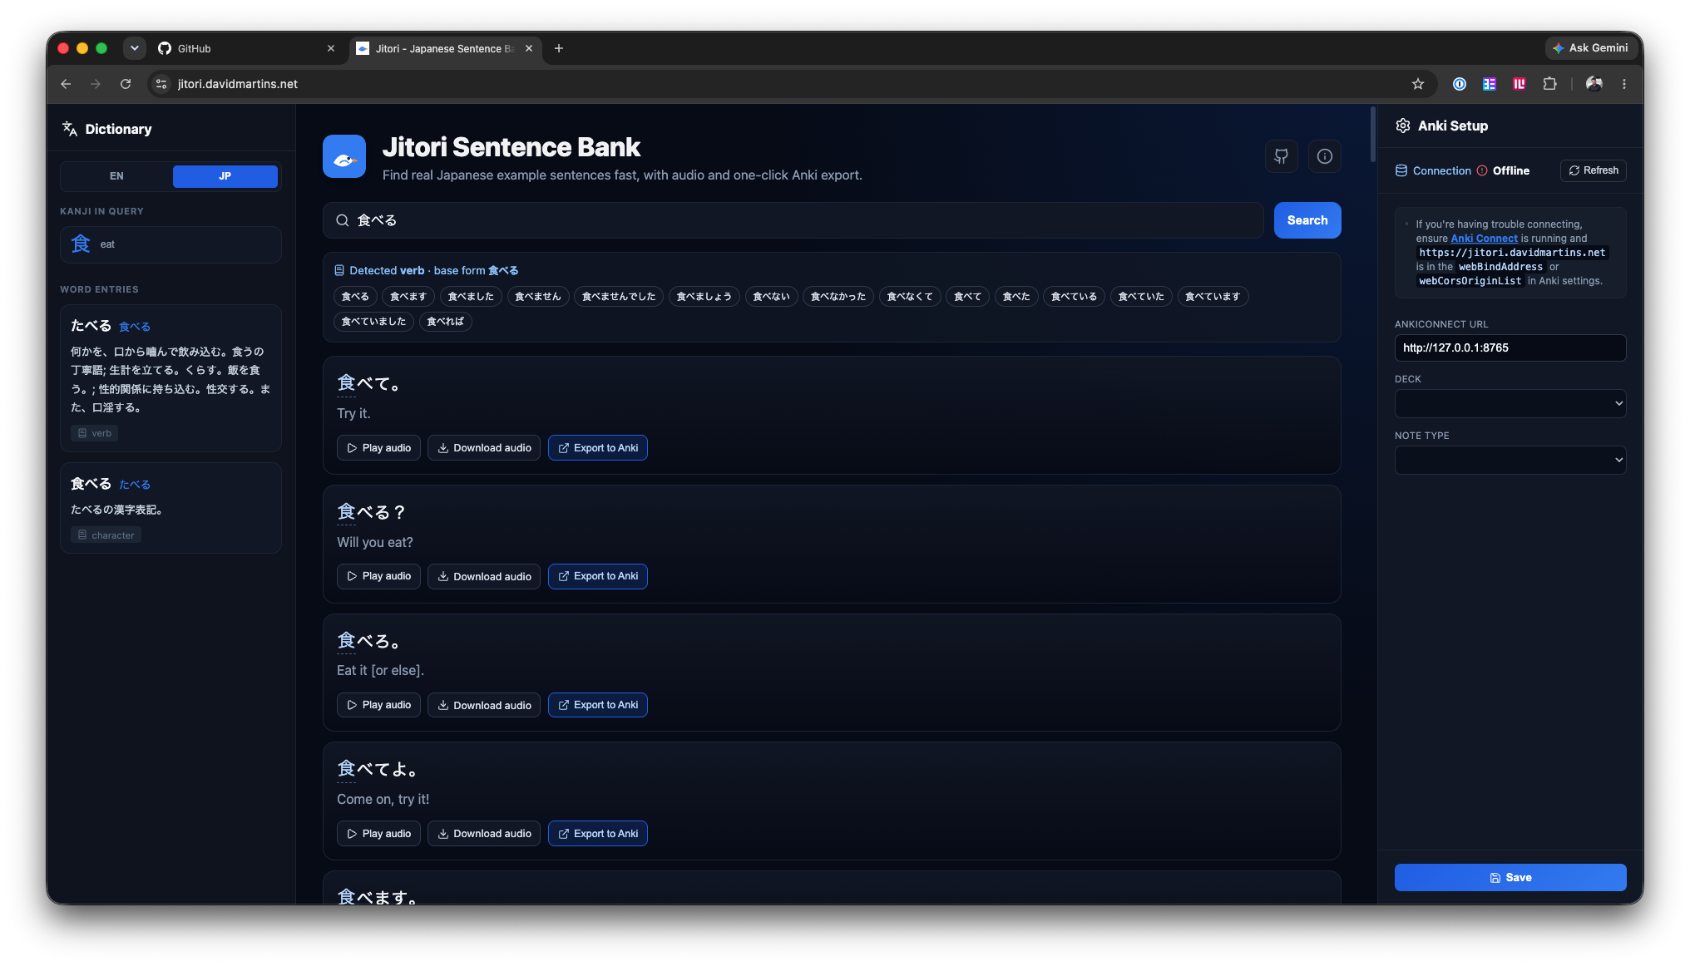Click the 食べる link in たべる entry
This screenshot has width=1690, height=966.
(135, 327)
